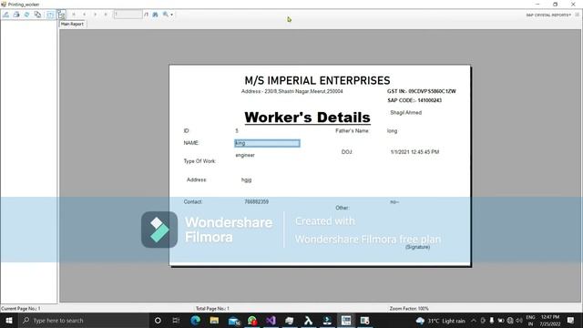Select the Main Report tab
583x328 pixels.
click(72, 24)
